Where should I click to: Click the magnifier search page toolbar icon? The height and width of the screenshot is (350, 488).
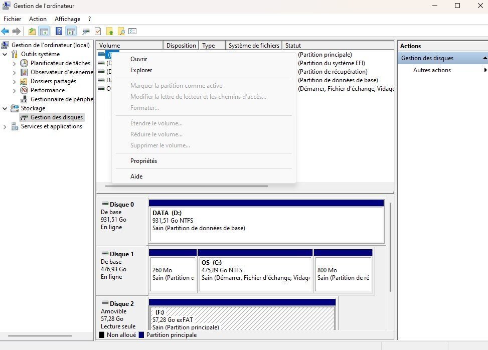tap(121, 32)
